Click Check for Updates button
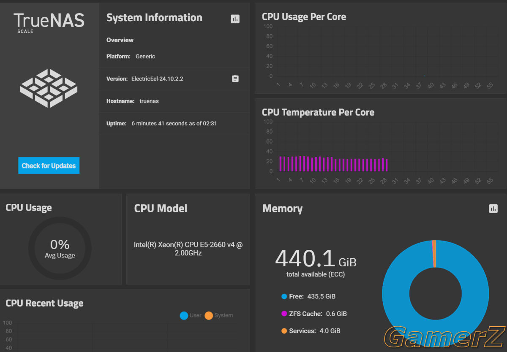 coord(49,166)
